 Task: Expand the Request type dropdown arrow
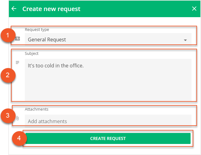coord(185,40)
